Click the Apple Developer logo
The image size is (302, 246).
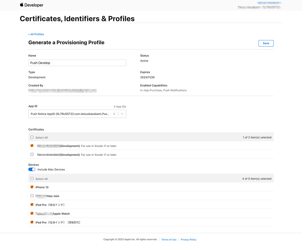[x=31, y=5]
